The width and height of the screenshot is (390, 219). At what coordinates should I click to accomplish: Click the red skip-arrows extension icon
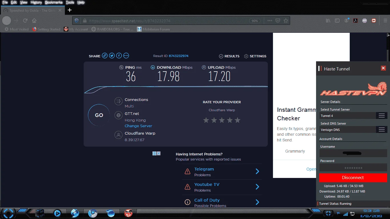[x=374, y=21]
